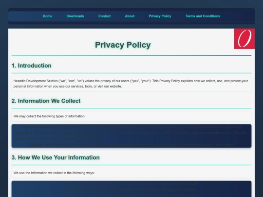
Task: Click the '1. Introduction' heading
Action: (x=31, y=66)
